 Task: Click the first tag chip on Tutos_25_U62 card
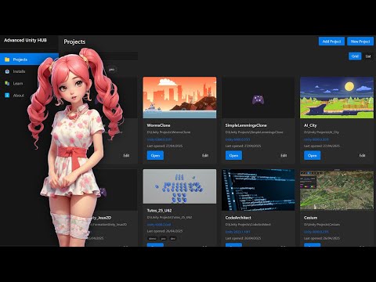[153, 238]
